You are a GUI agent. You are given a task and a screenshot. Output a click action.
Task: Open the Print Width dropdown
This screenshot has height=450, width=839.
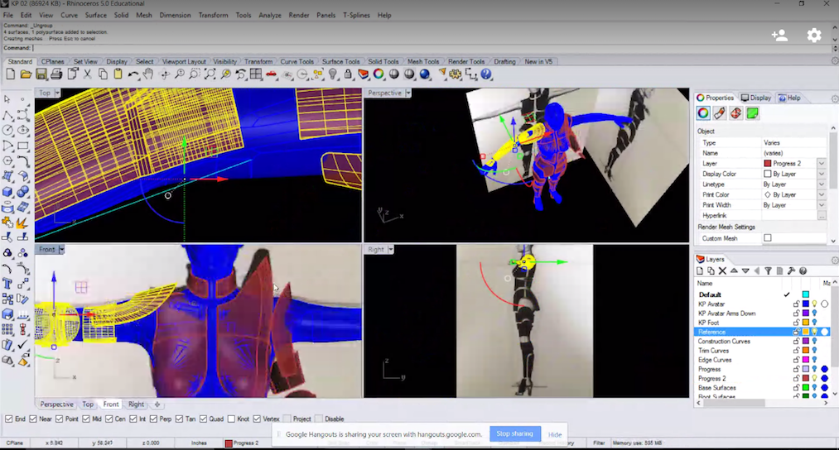[x=822, y=205]
